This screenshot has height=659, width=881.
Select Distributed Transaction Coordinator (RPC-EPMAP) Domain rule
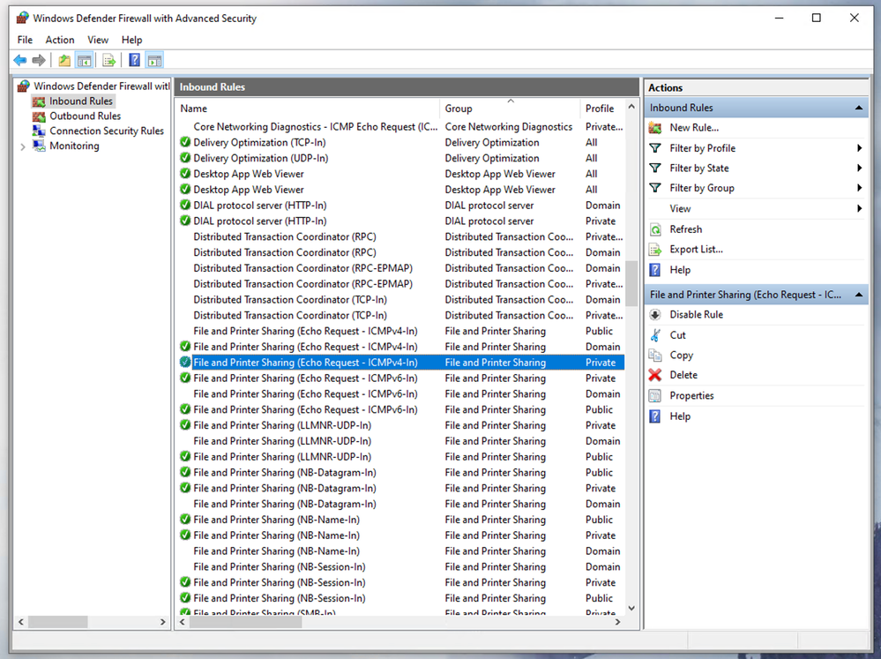point(400,268)
